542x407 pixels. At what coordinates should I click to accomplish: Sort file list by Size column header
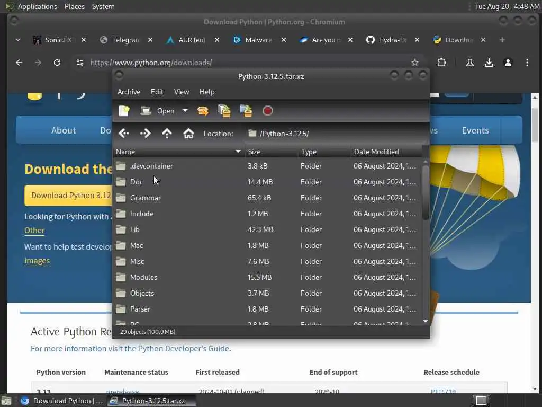[x=272, y=152]
